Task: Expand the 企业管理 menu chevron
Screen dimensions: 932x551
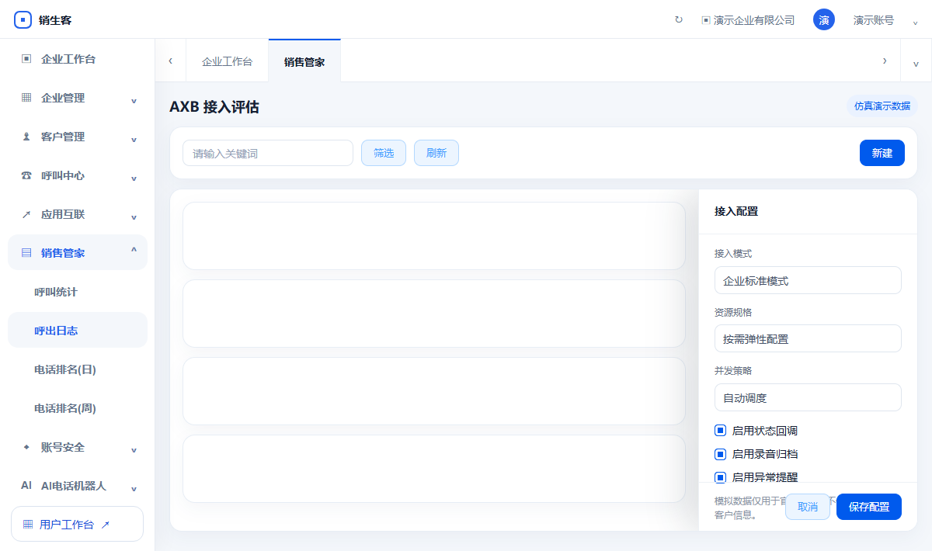Action: point(134,100)
